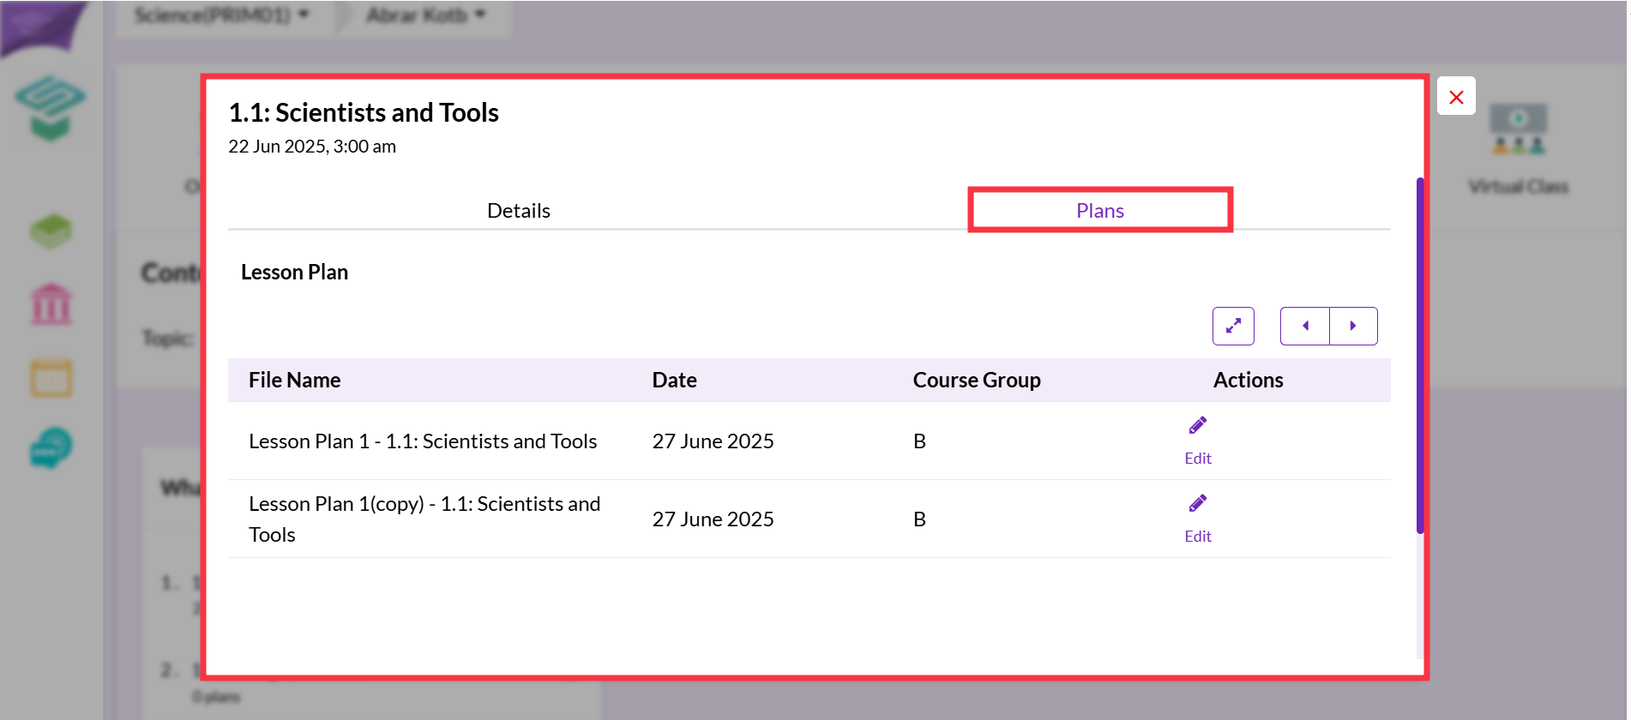The width and height of the screenshot is (1631, 720).
Task: Click course group B of Lesson Plan 1 row
Action: 919,441
